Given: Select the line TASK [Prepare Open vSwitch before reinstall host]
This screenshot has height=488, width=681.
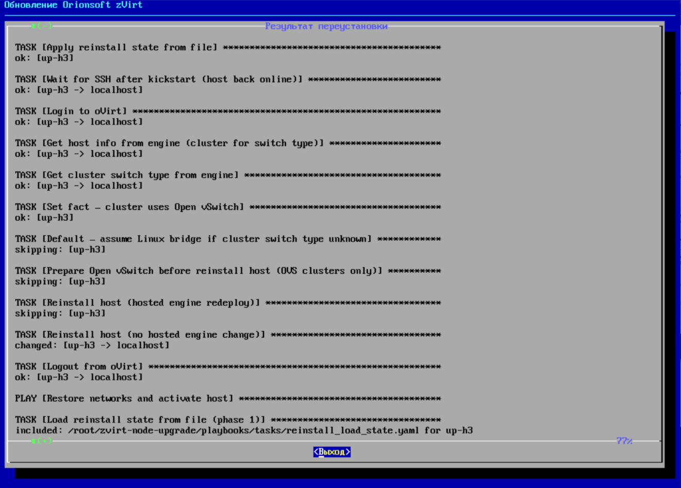Looking at the screenshot, I should [x=228, y=270].
